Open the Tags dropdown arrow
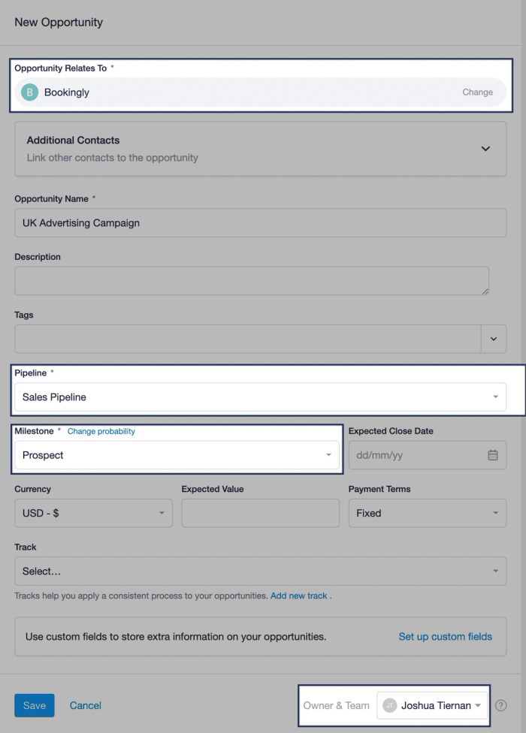 (x=494, y=339)
